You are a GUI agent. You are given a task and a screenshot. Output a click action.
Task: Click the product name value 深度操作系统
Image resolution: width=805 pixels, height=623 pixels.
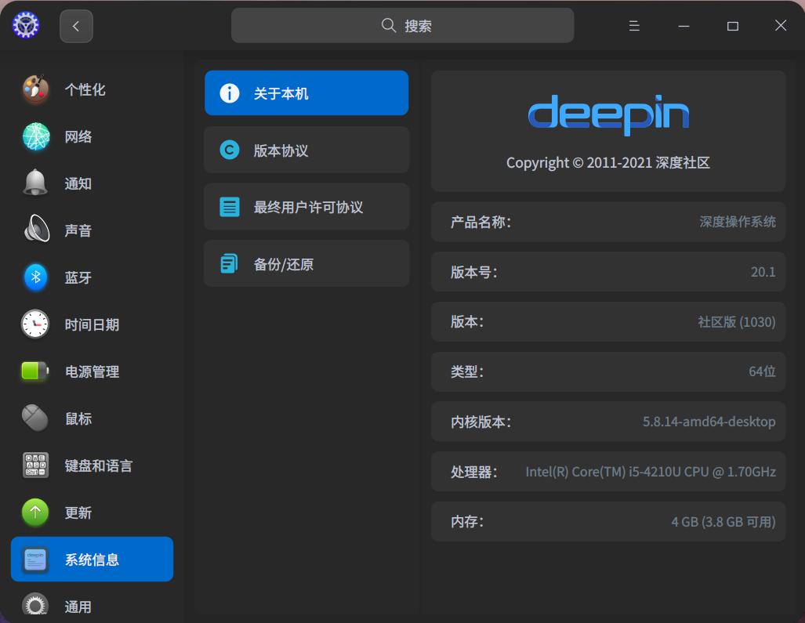[738, 222]
